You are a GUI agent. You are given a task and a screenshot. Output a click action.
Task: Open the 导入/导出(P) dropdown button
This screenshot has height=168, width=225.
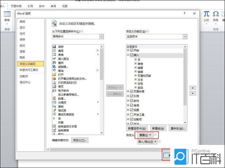147,142
